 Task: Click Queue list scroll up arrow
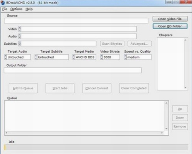click(x=166, y=103)
